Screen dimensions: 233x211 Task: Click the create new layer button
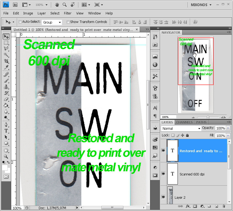[x=216, y=206]
